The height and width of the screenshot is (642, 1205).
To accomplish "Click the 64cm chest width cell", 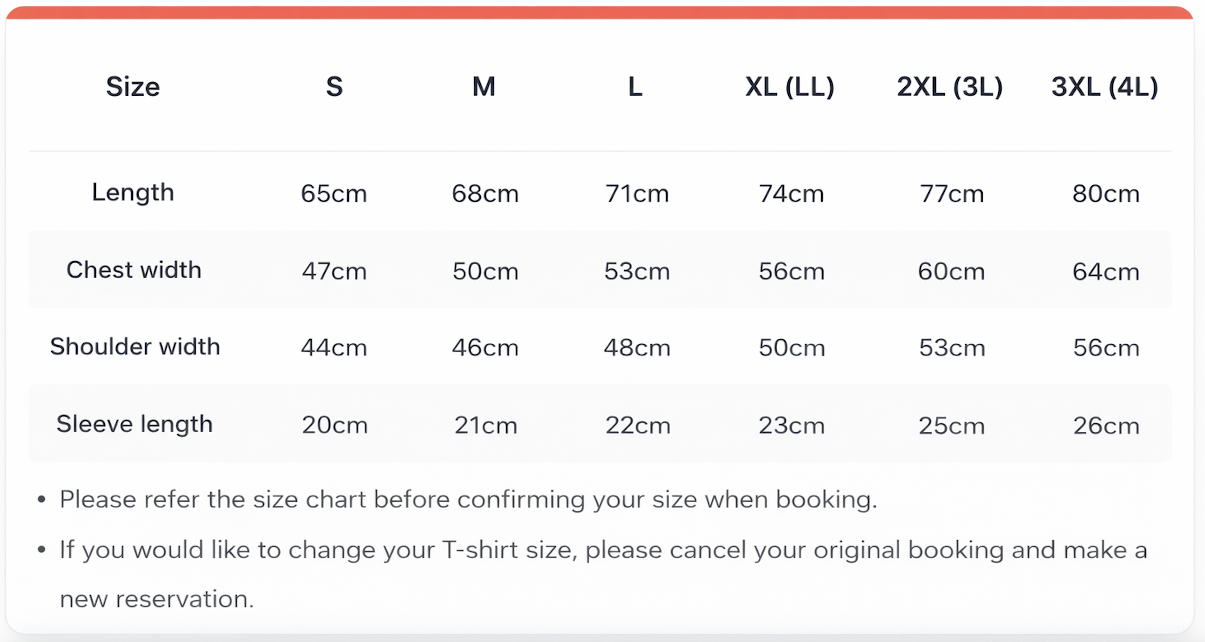I will 1106,272.
